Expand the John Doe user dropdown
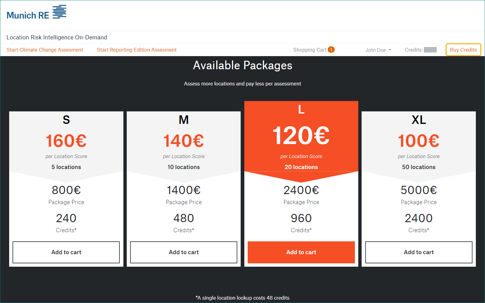 (378, 50)
